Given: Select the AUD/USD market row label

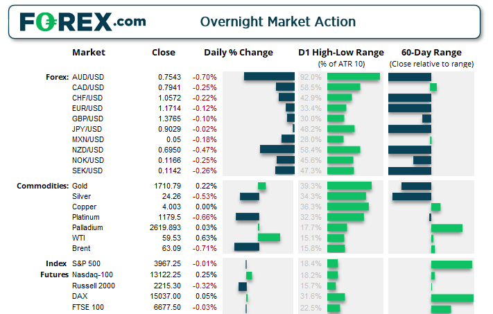Looking at the screenshot, I should [x=87, y=77].
